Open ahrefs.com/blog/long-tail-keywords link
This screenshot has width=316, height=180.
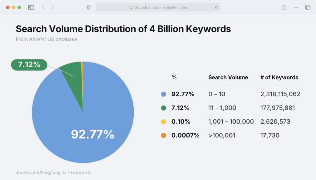[x=53, y=173]
